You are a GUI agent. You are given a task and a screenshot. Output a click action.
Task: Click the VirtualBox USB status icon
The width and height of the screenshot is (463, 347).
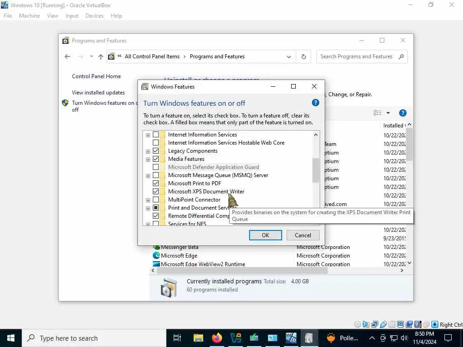click(383, 324)
